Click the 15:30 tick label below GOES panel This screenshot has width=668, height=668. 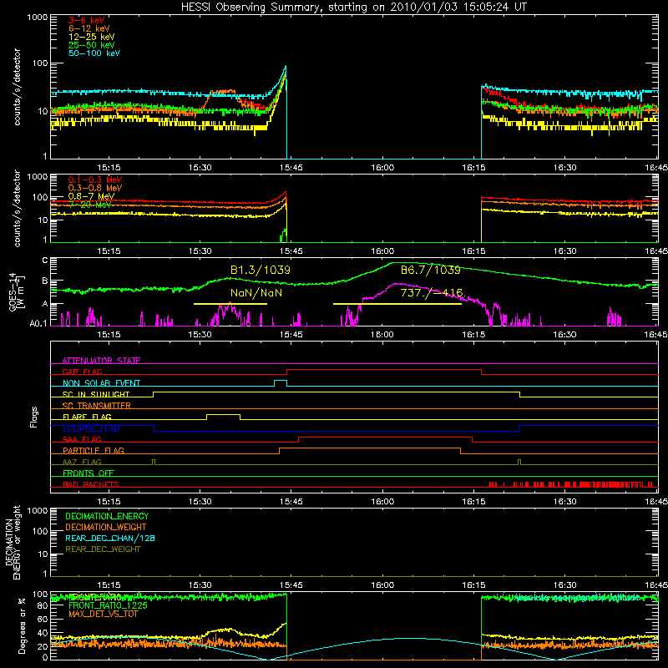(x=200, y=335)
